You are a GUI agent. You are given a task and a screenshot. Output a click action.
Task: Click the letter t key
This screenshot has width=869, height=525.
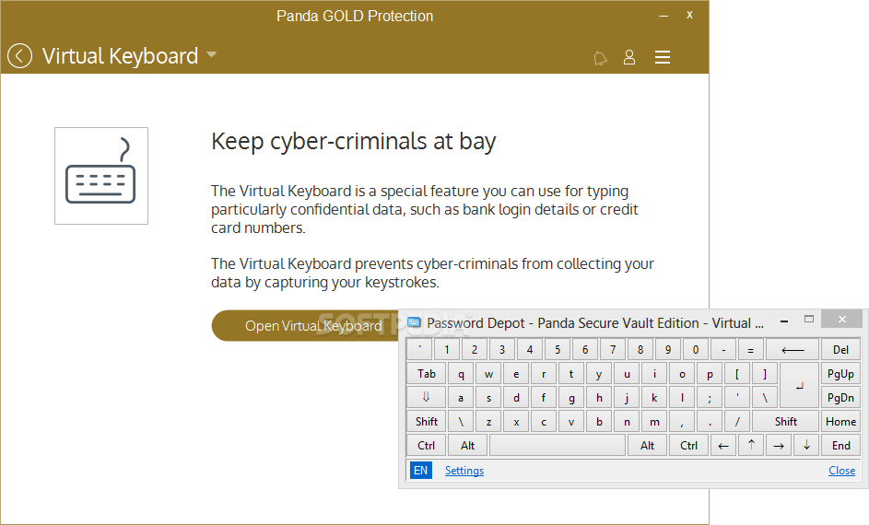point(571,374)
